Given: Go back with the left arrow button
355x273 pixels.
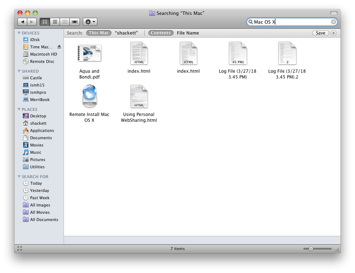Looking at the screenshot, I should [23, 22].
